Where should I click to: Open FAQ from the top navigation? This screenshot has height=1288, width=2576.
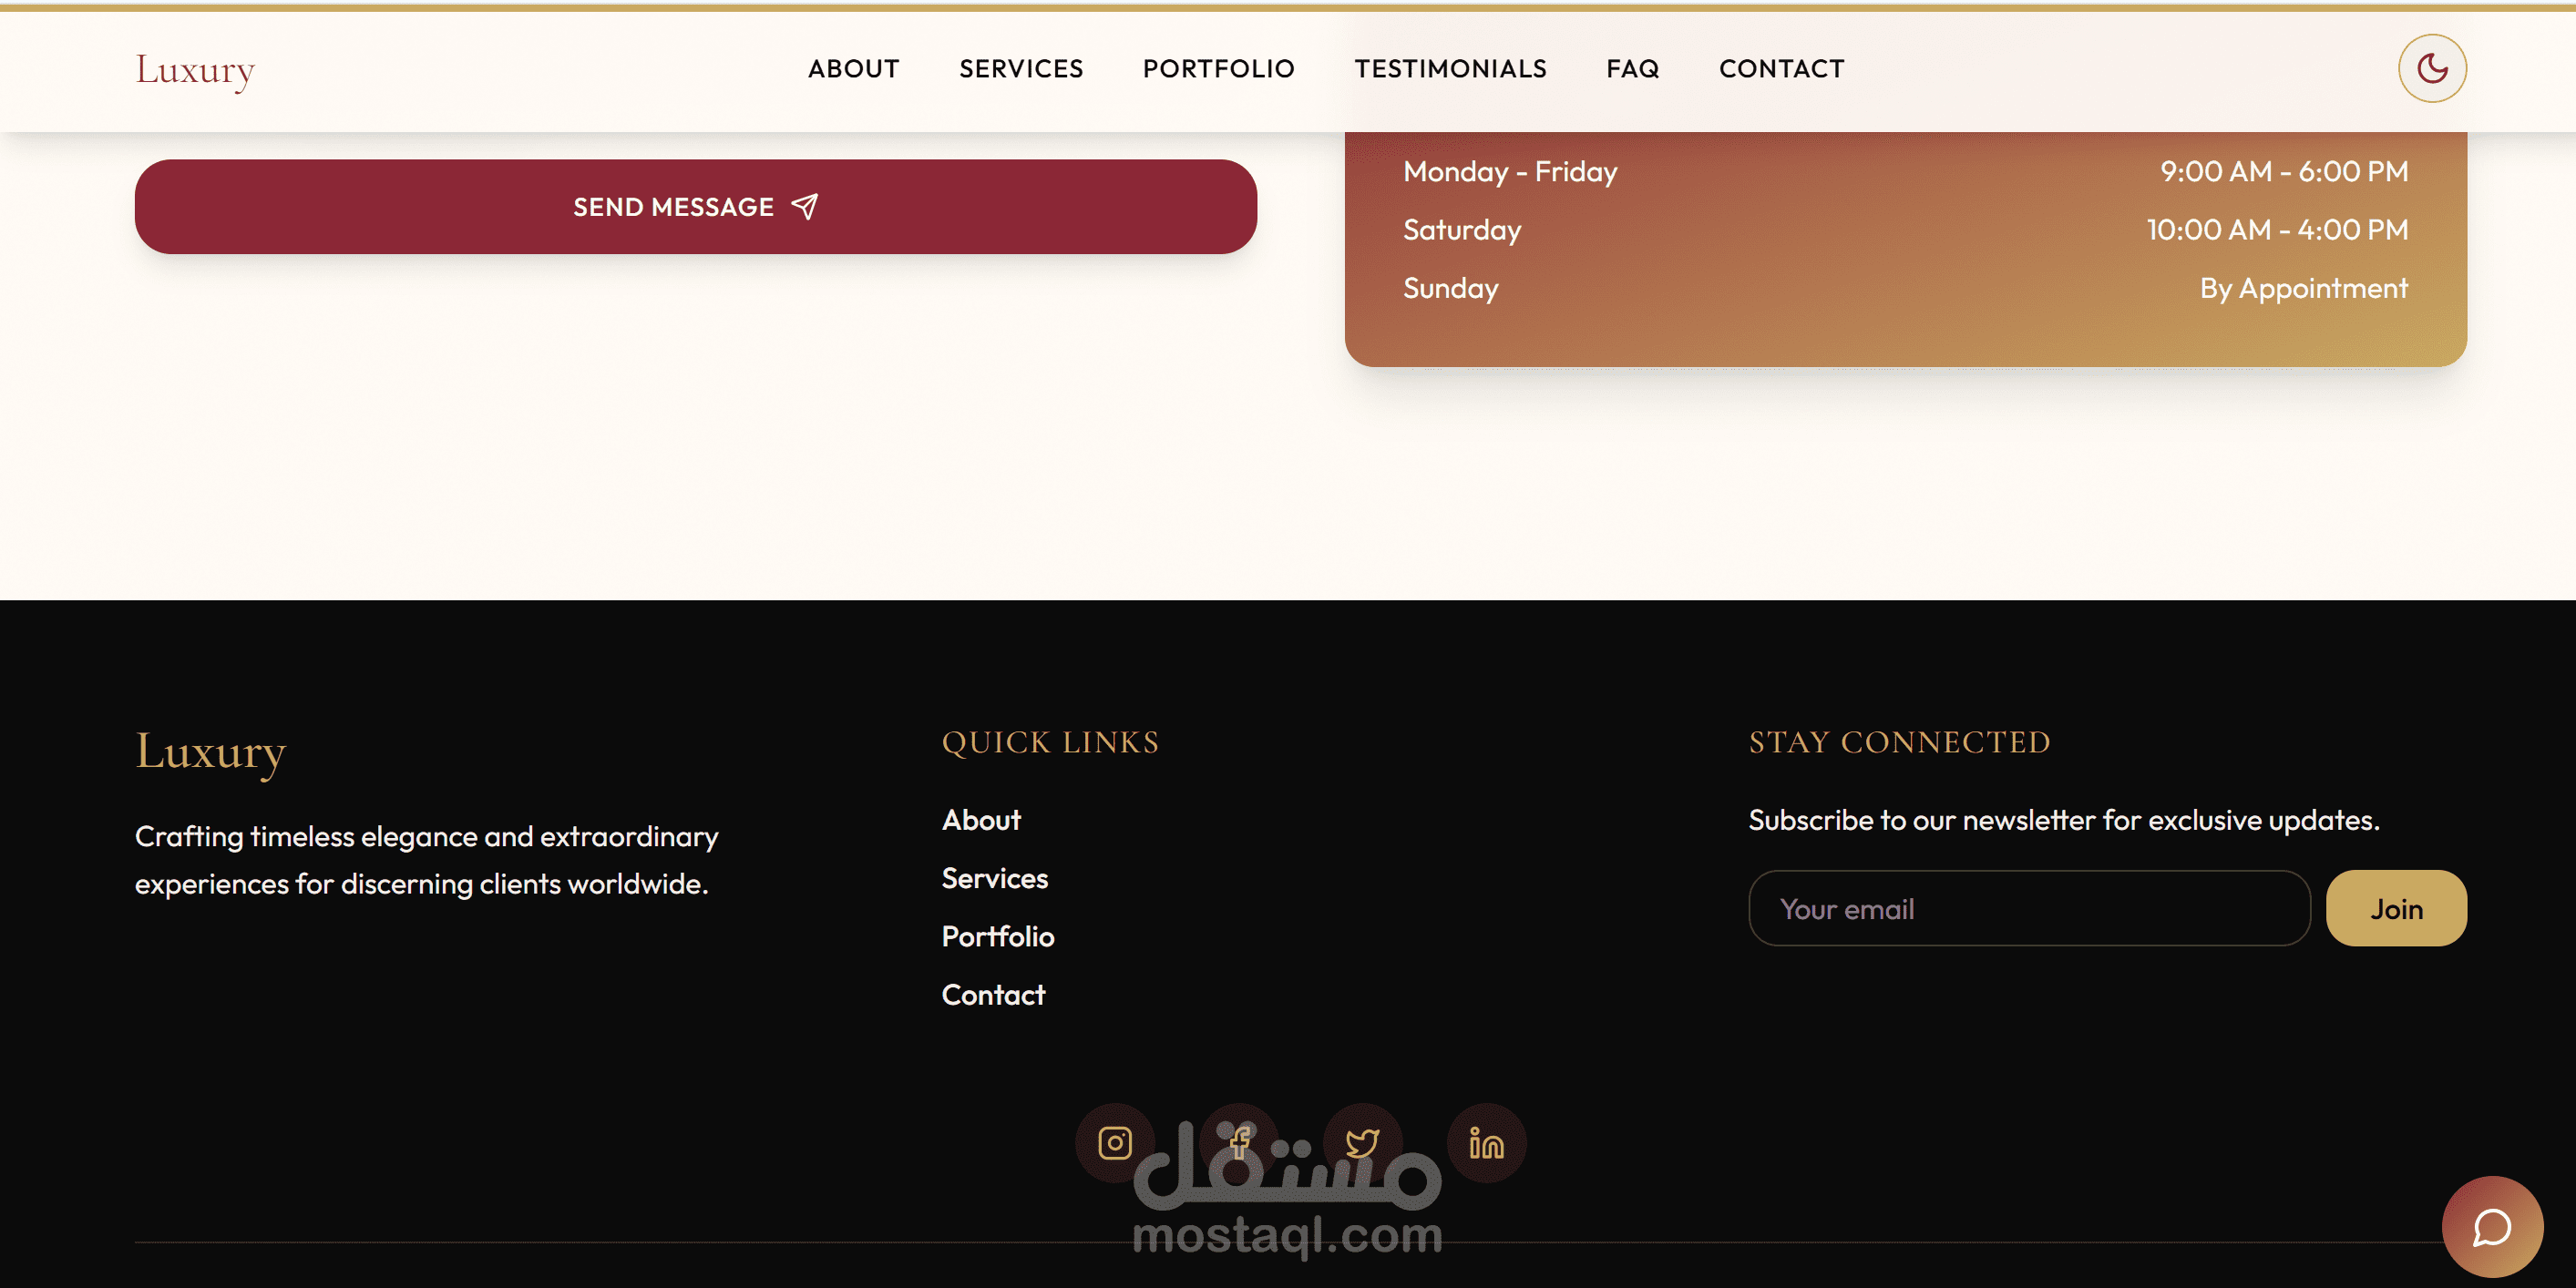tap(1632, 69)
